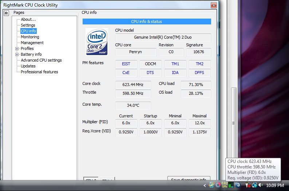Click the 10:09 PM taskbar clock

click(x=275, y=185)
